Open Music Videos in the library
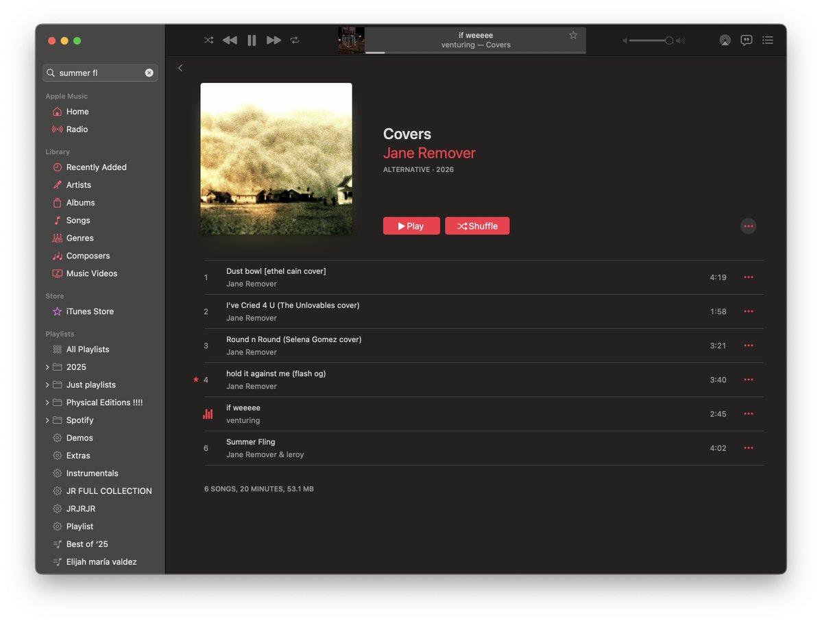This screenshot has width=822, height=621. click(x=92, y=273)
